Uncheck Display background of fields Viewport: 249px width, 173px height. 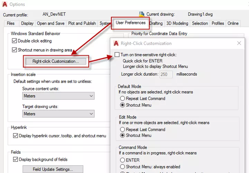tap(16, 160)
